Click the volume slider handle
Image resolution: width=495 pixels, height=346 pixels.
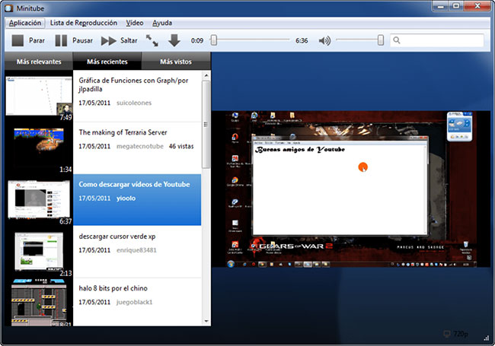[x=381, y=40]
